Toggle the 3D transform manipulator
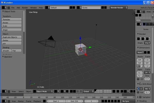The width and height of the screenshot is (154, 103). (x=71, y=91)
